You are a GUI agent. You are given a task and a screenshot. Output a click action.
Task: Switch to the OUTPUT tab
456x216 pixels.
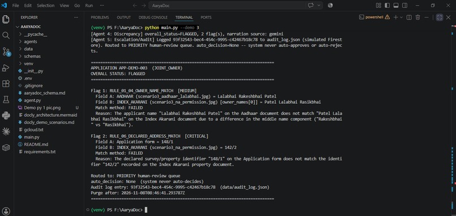(123, 17)
